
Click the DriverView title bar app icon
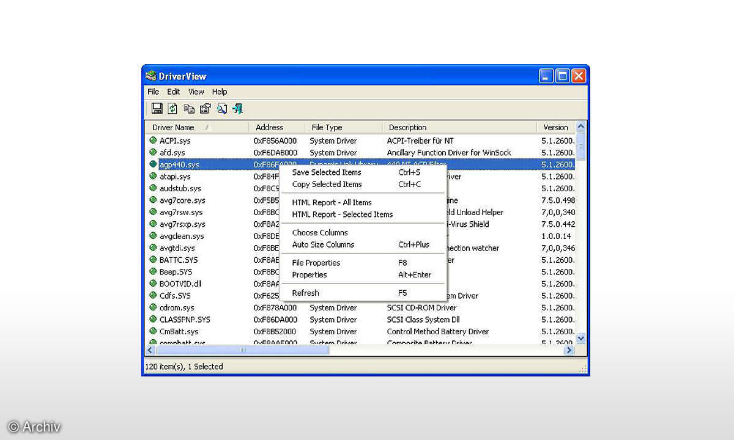coord(151,76)
